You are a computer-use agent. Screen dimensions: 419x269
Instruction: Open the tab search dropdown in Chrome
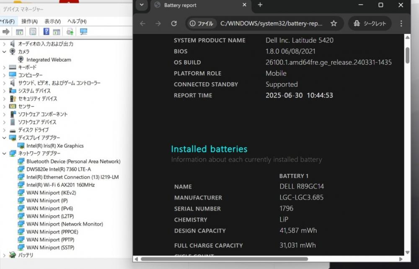[x=142, y=5]
